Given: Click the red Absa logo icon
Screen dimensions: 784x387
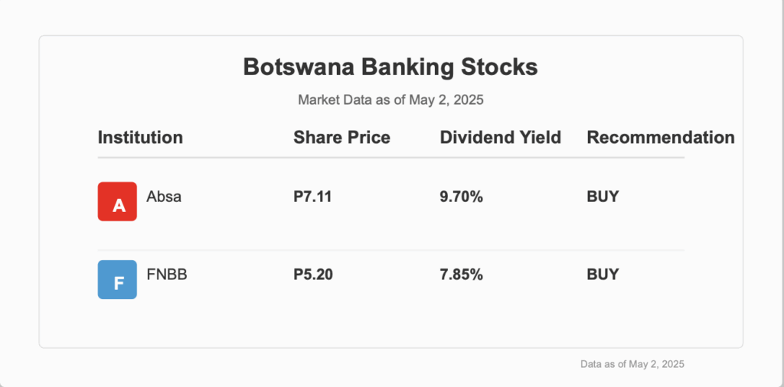Looking at the screenshot, I should (117, 201).
